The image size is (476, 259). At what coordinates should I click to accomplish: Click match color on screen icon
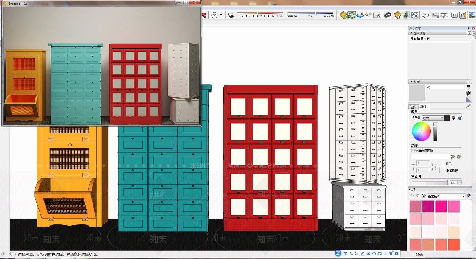coord(460,118)
